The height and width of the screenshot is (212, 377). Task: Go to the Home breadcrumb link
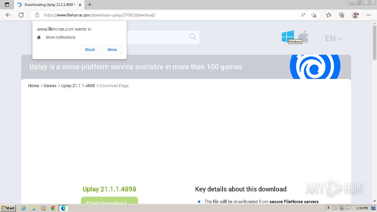pos(33,86)
